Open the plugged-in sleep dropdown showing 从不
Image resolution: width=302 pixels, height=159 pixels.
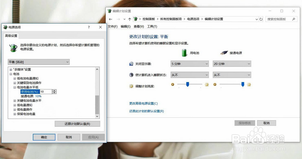tap(232, 75)
